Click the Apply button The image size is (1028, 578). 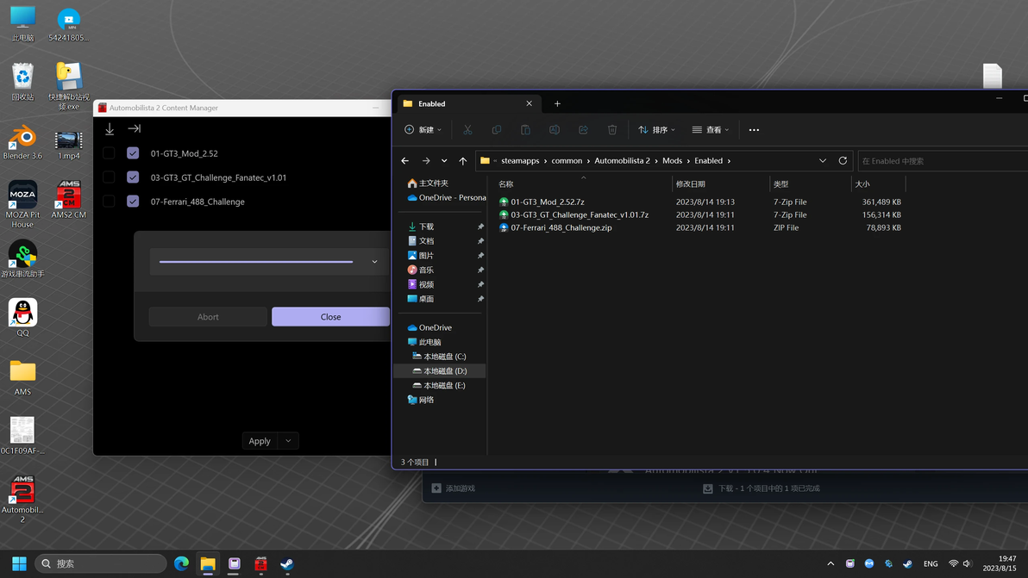[260, 441]
